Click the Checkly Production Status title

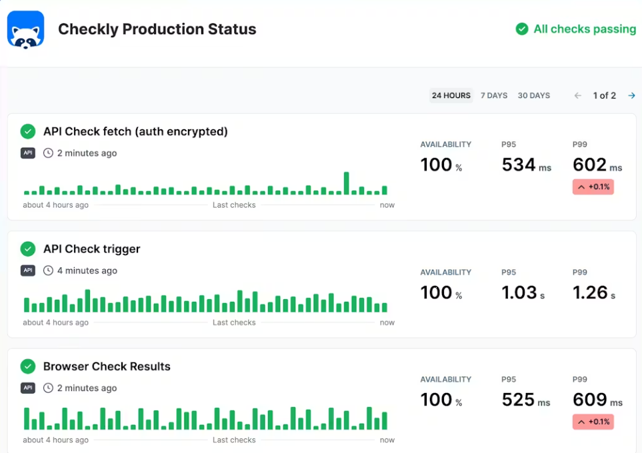157,29
